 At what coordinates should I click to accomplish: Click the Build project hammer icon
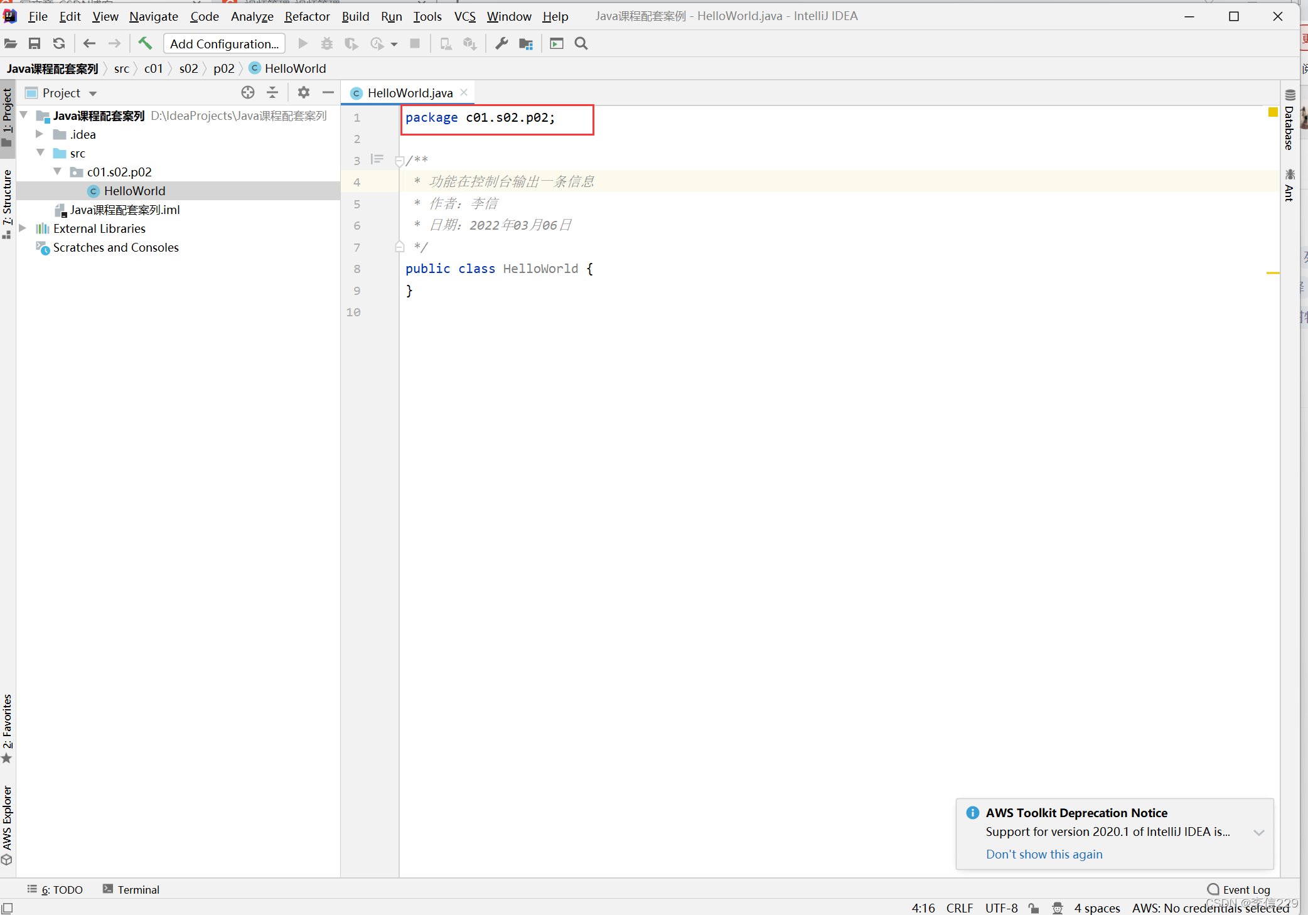pos(145,43)
